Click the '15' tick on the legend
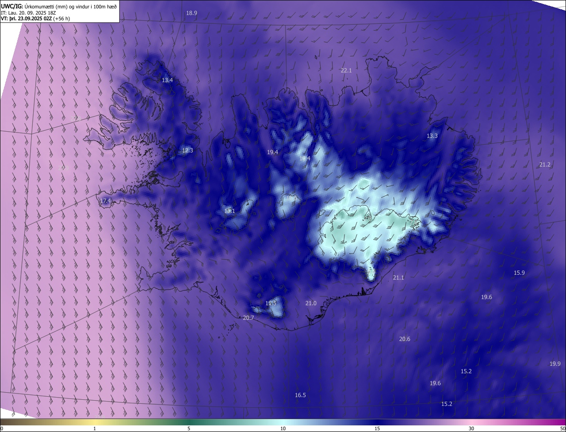The width and height of the screenshot is (566, 432). click(377, 429)
